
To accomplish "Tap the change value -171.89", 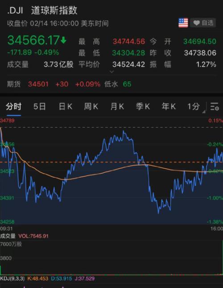I will tap(20, 53).
